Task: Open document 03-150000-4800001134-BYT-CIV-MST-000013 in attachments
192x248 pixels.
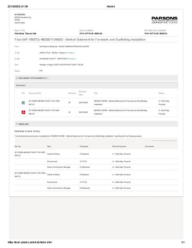Action: tap(44, 112)
